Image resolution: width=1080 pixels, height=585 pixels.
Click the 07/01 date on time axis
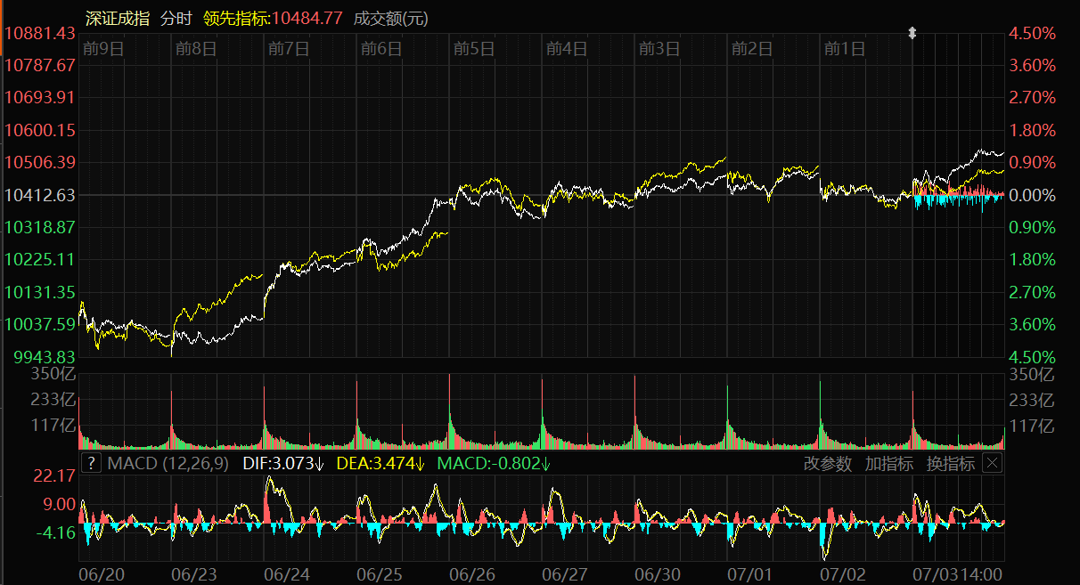point(750,574)
